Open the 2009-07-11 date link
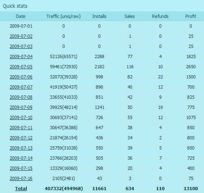204x193 pixels. coord(21,128)
